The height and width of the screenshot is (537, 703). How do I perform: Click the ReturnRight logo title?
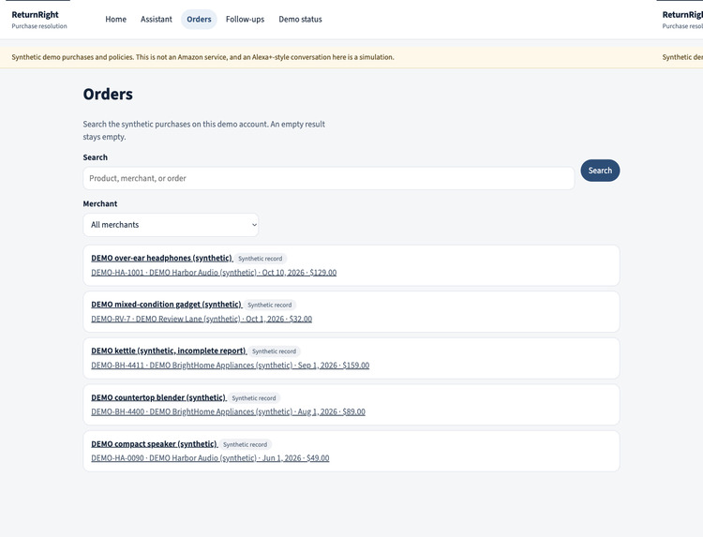tap(35, 14)
